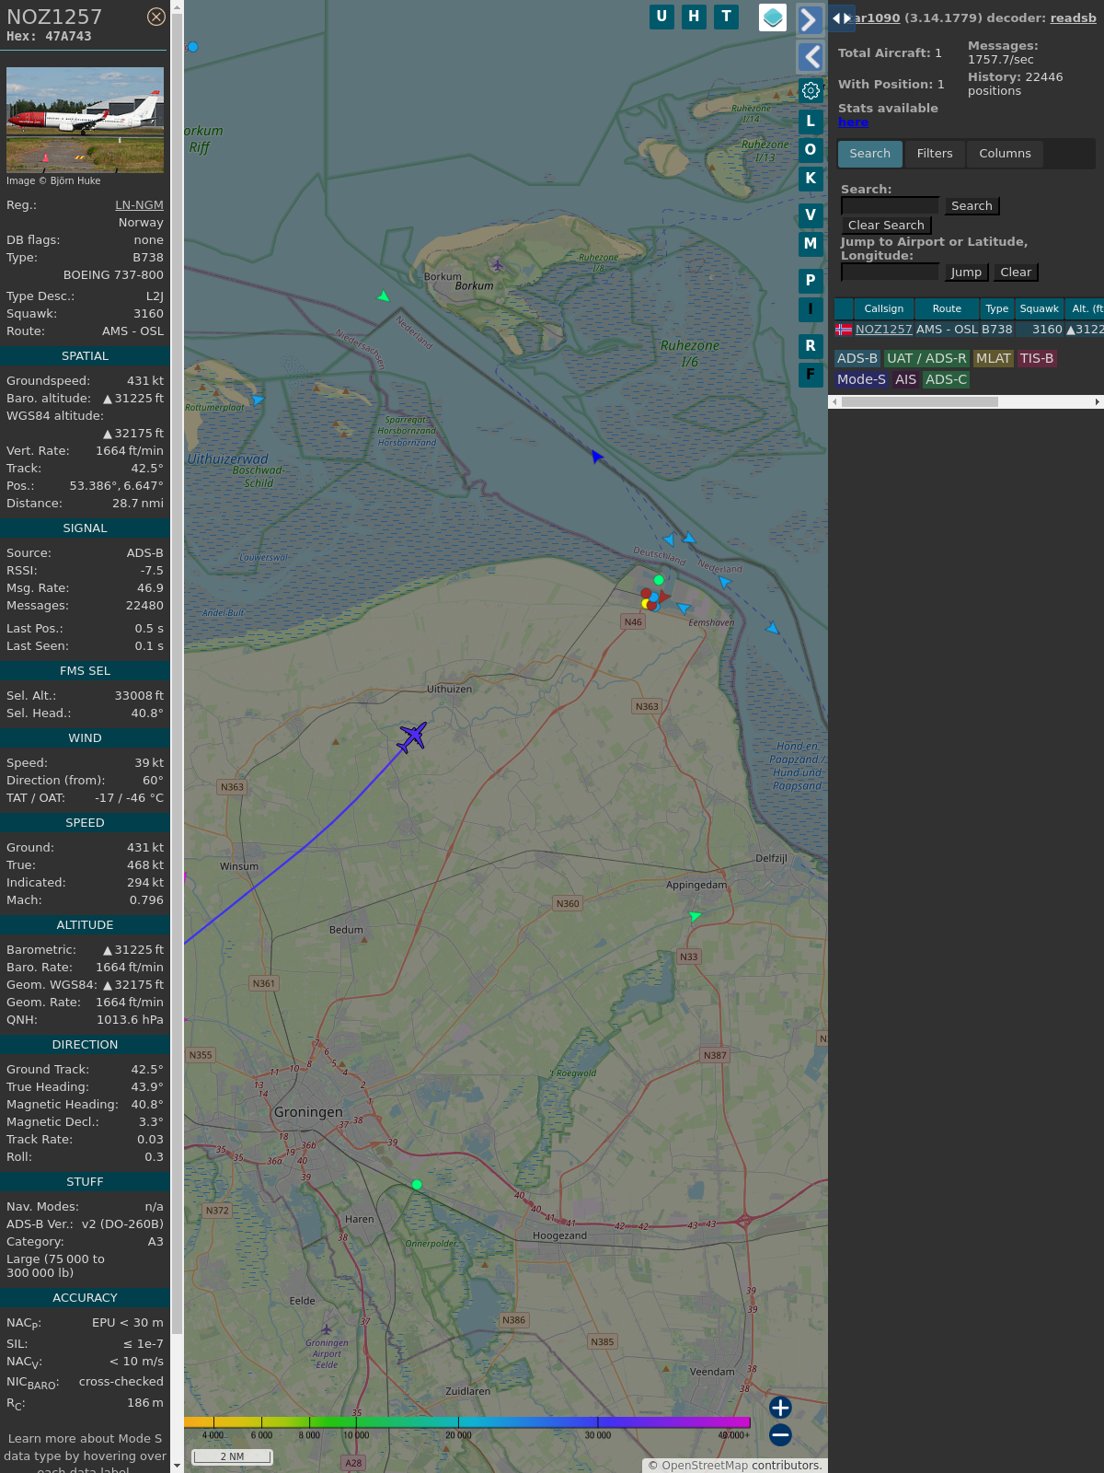Image resolution: width=1104 pixels, height=1473 pixels.
Task: Click the H map button
Action: point(694,17)
